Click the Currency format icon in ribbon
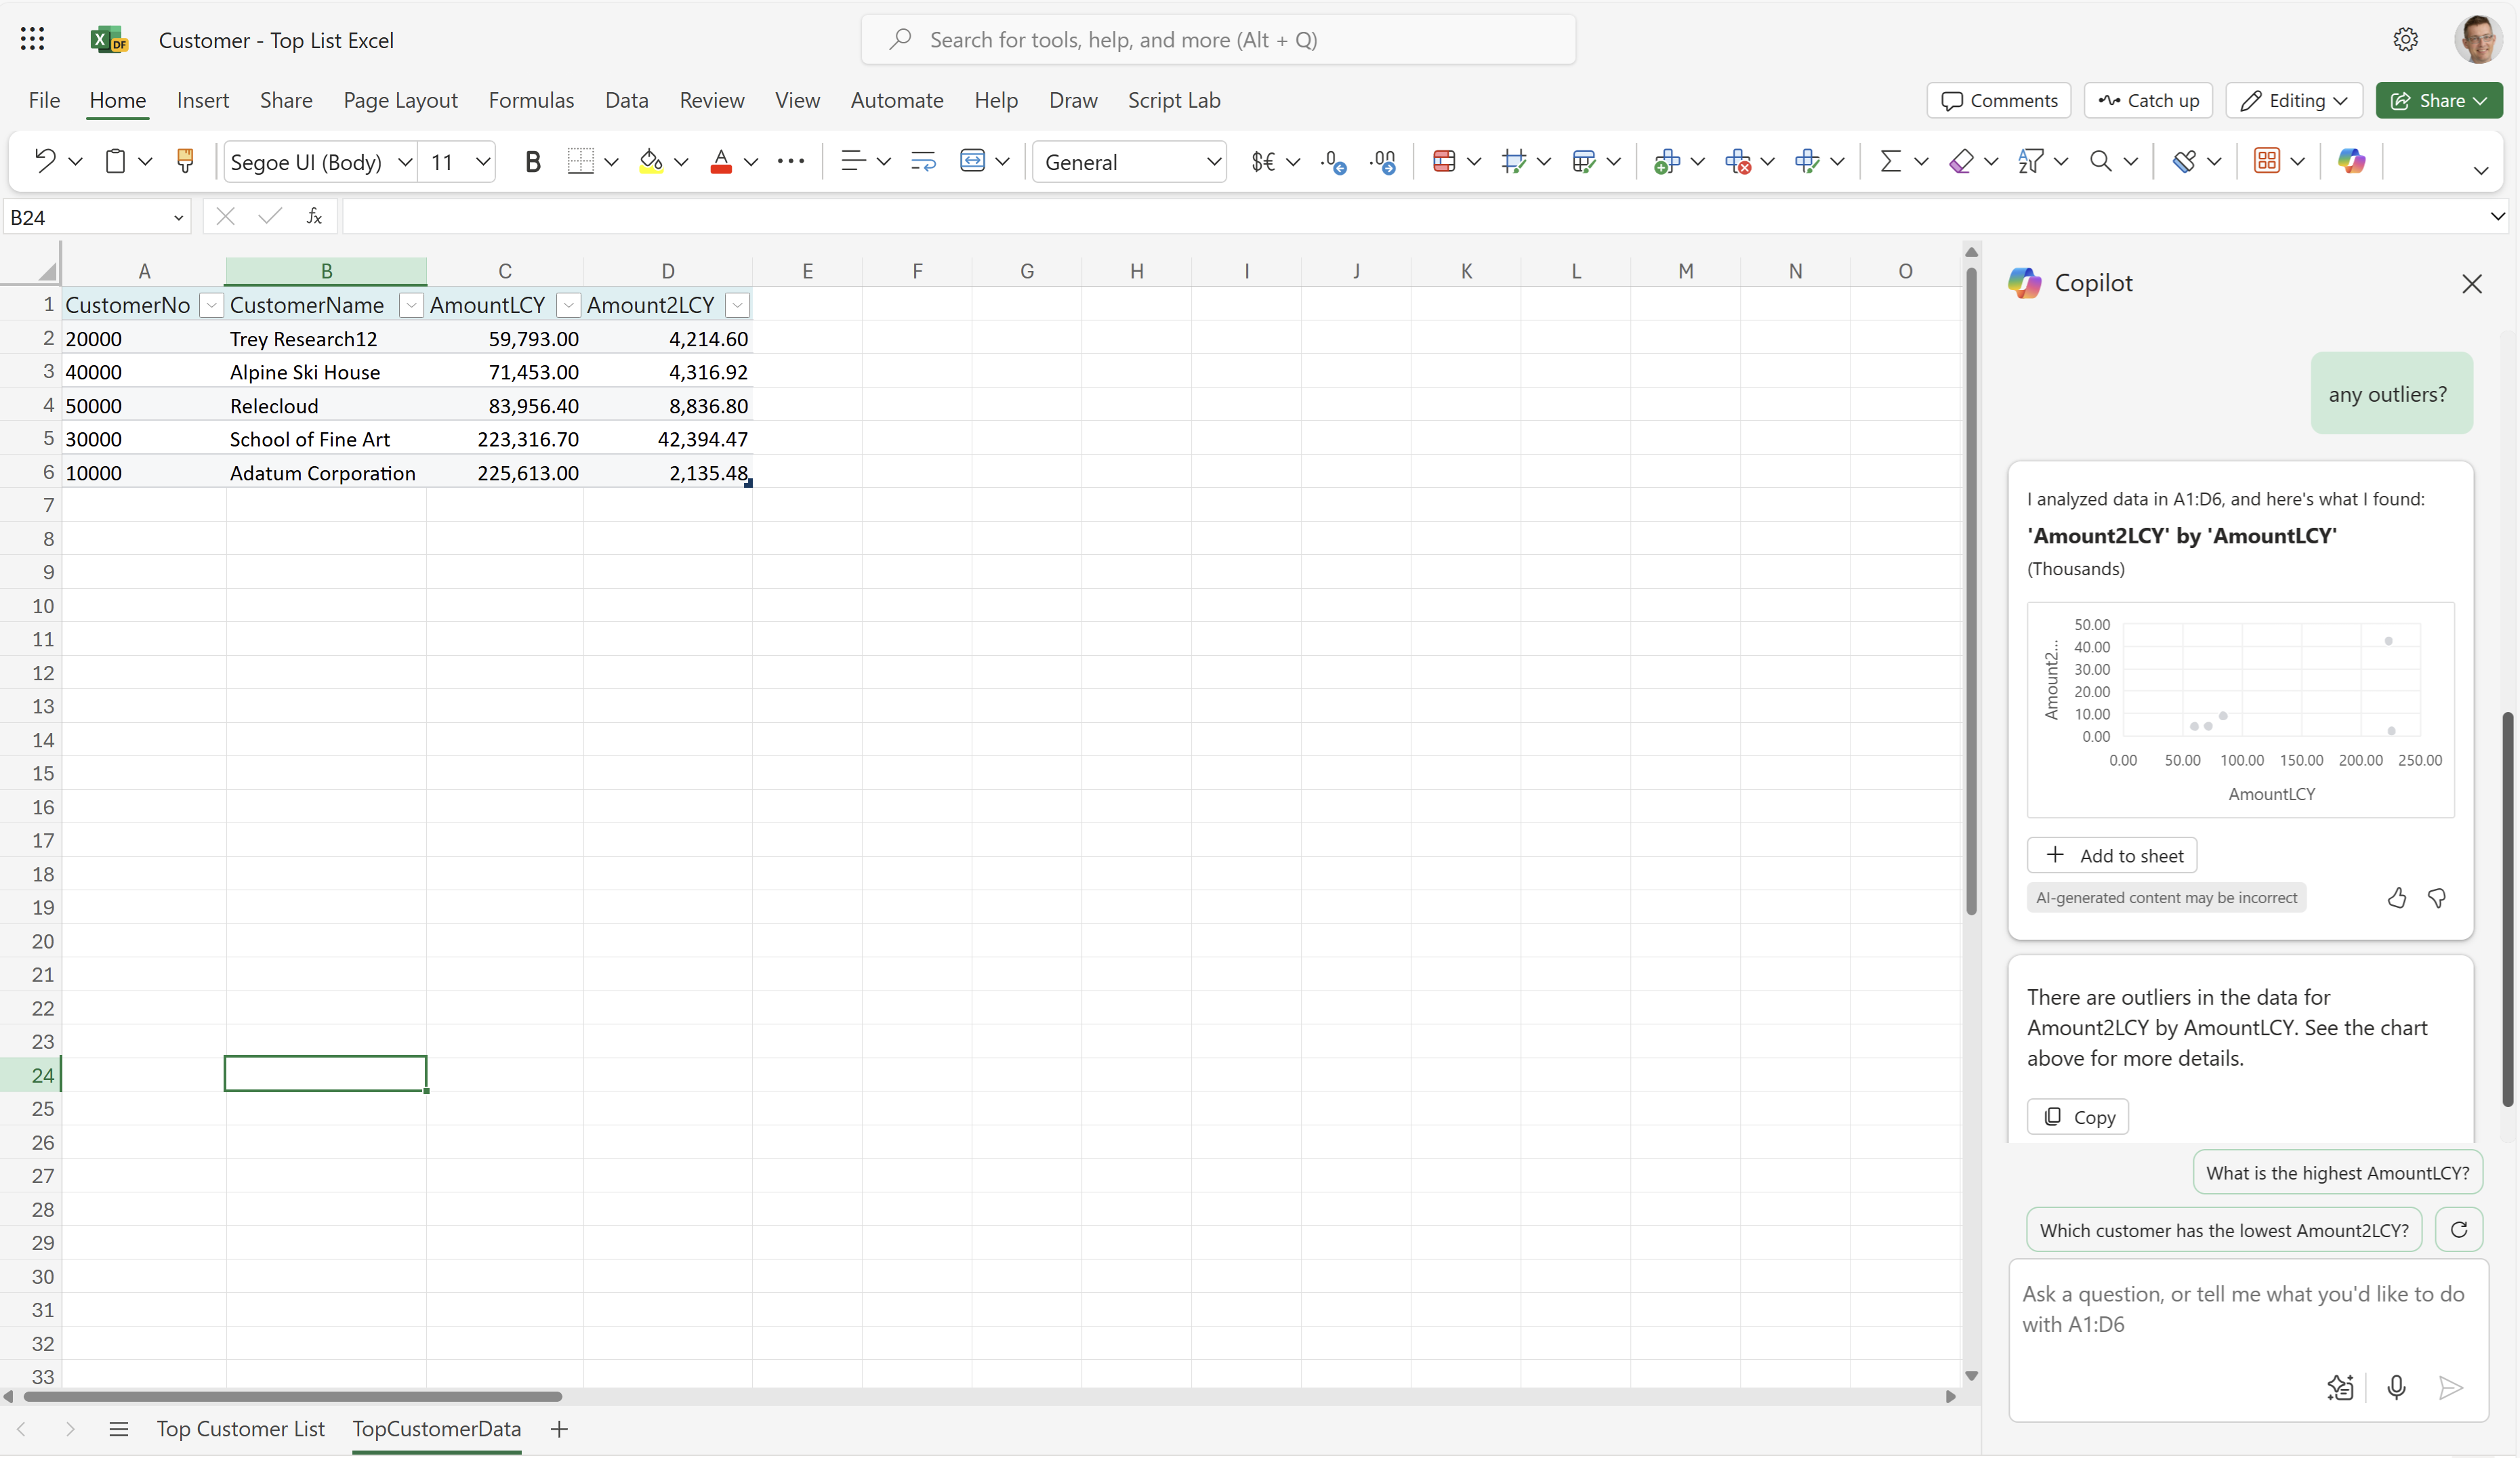 [x=1264, y=160]
